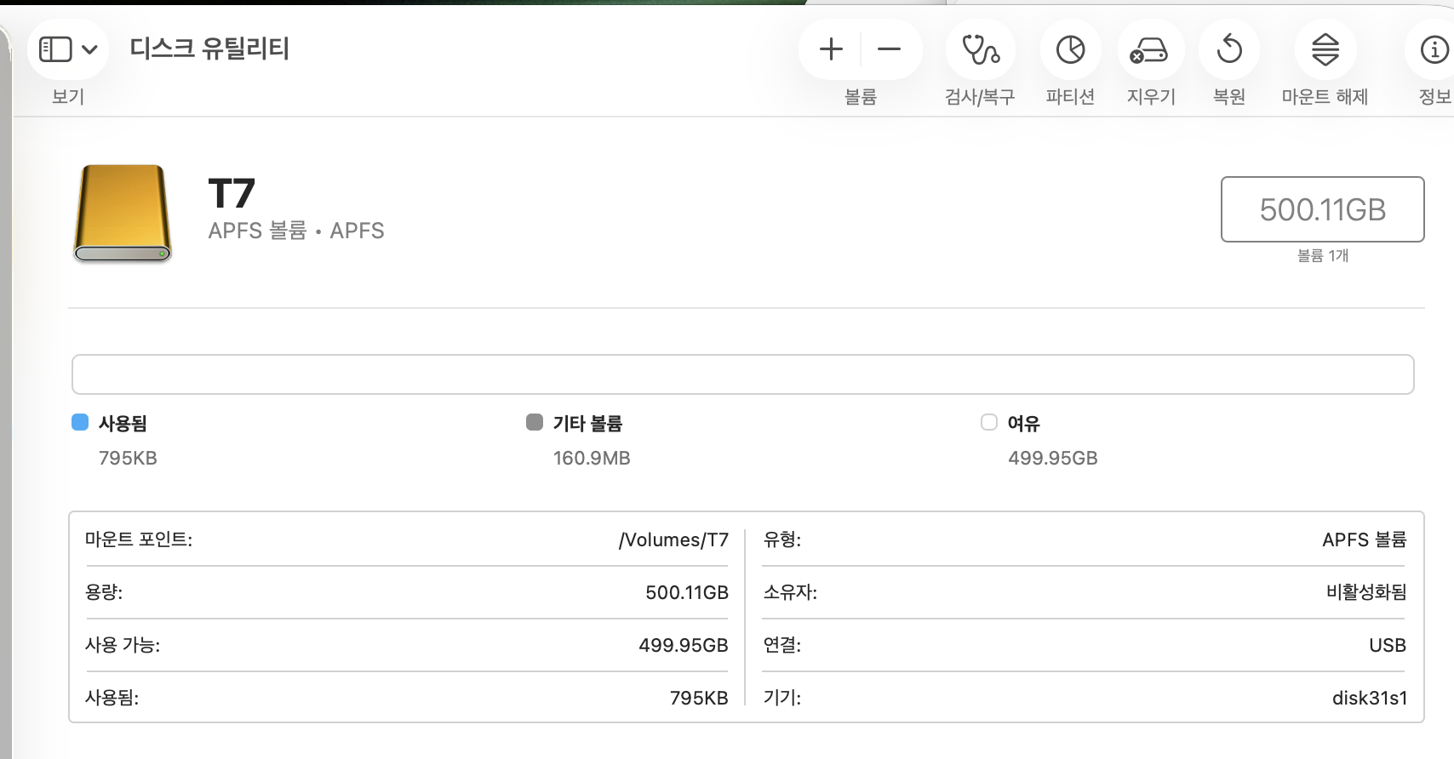Click the 복원 toolbar label

pos(1229,96)
